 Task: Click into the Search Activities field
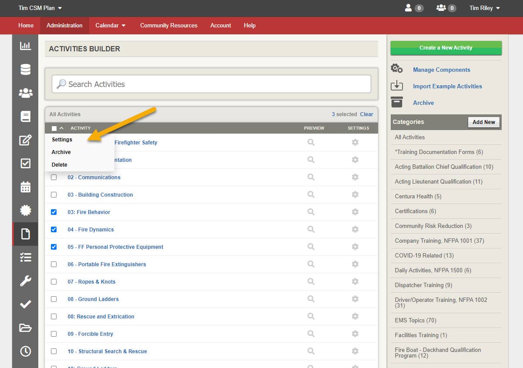(x=211, y=84)
